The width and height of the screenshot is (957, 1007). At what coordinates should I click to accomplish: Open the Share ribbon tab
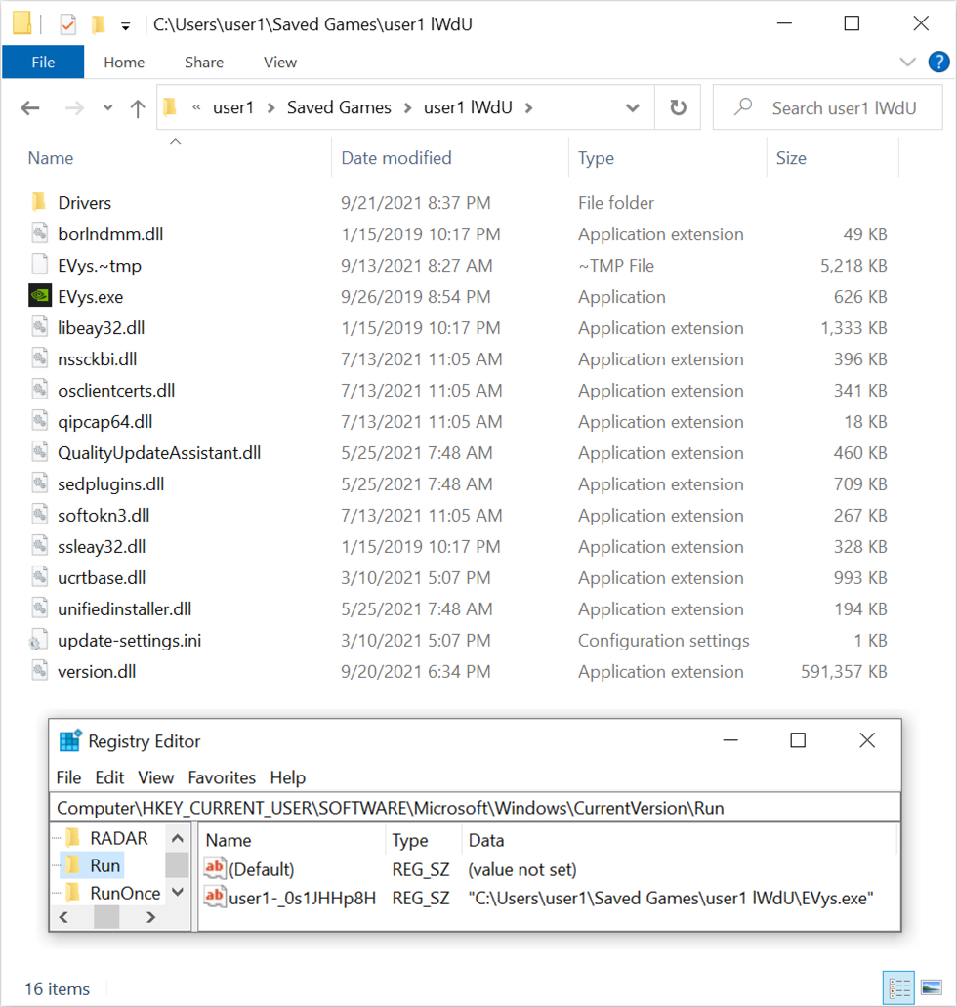tap(204, 63)
